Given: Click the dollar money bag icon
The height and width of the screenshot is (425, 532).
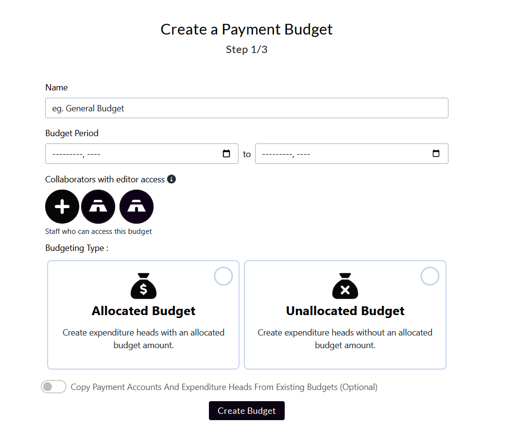Looking at the screenshot, I should 143,286.
